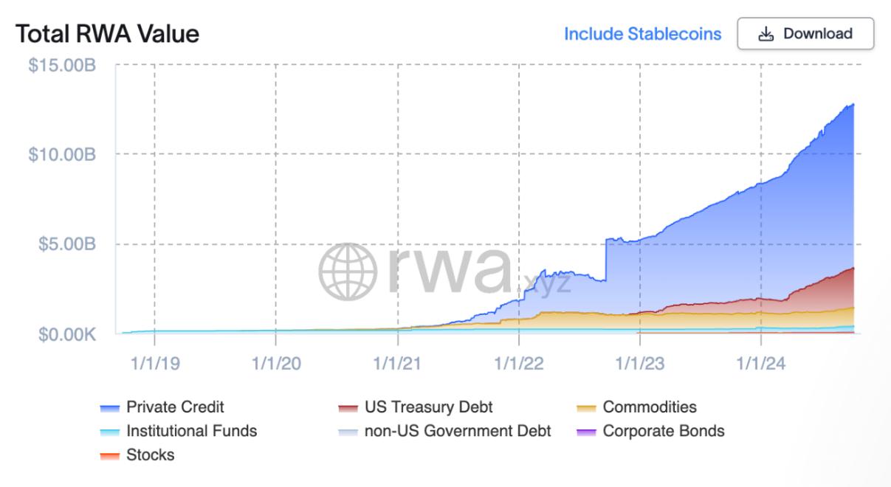Click the Commodities yellow legend swatch
891x487 pixels.
586,408
